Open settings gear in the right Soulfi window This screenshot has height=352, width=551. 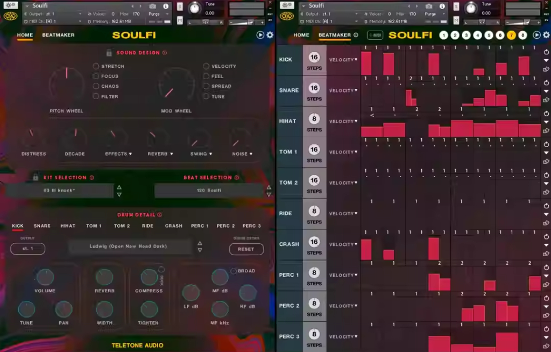point(546,35)
